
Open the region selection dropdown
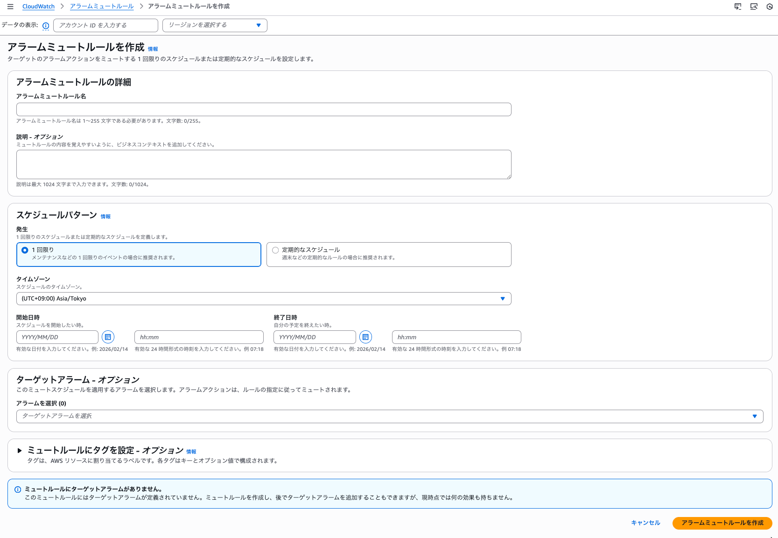[215, 25]
